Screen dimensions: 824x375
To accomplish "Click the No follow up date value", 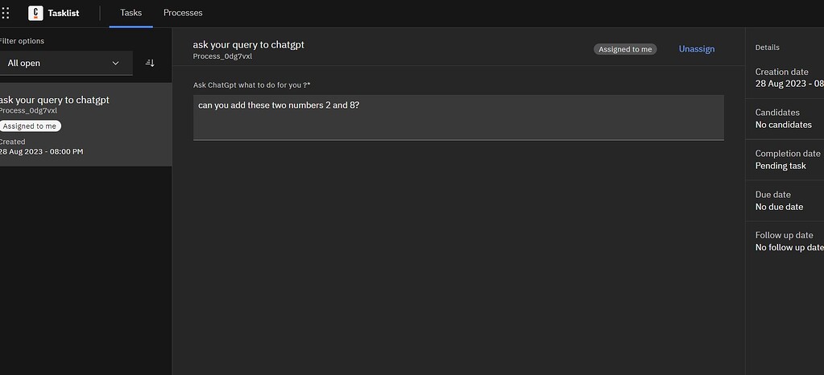I will [789, 248].
